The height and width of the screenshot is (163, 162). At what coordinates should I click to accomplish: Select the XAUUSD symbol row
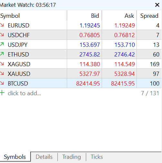81,74
